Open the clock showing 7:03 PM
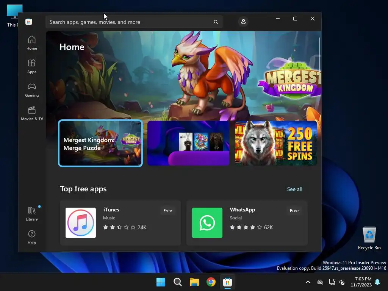 coord(361,282)
